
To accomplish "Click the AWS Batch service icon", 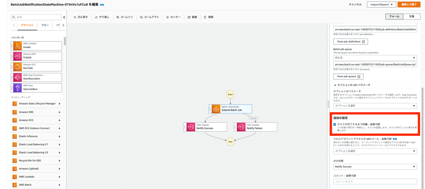I will pos(15,185).
